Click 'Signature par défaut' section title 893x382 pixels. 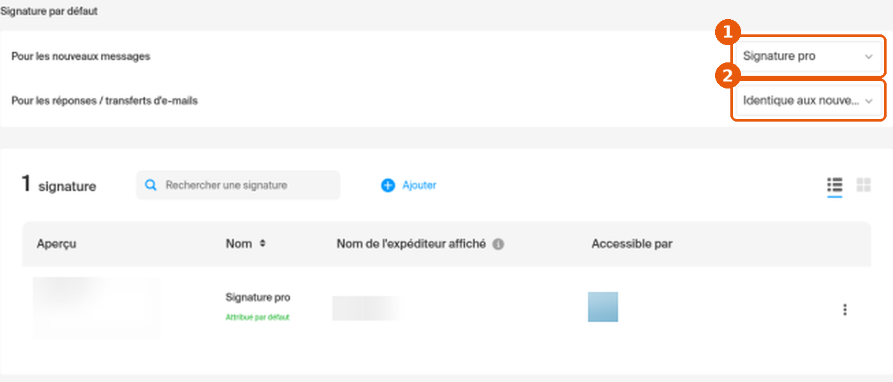(x=49, y=11)
